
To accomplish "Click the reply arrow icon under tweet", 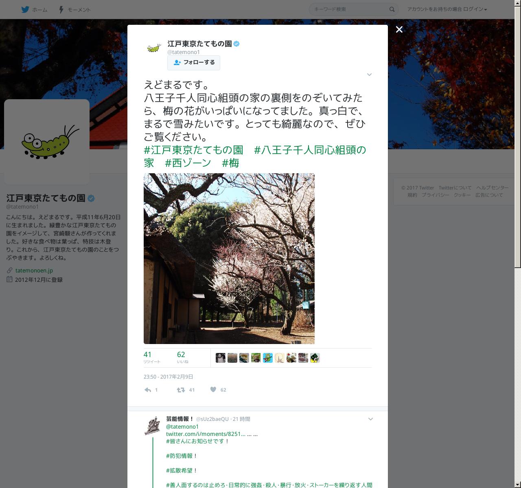I will tap(148, 390).
